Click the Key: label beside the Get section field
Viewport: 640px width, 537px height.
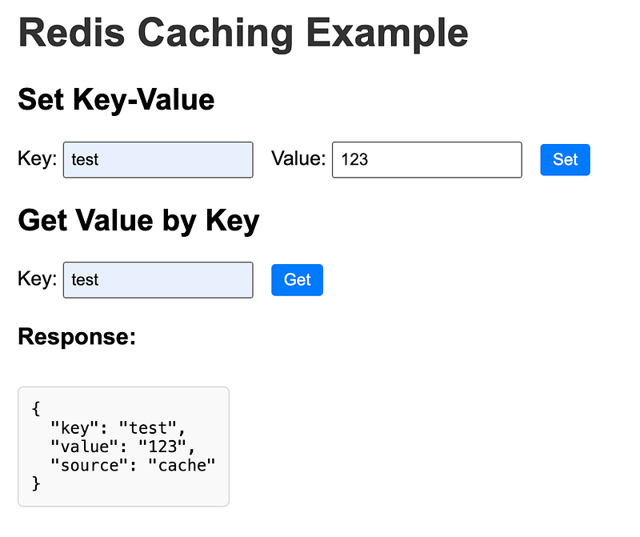(x=37, y=279)
